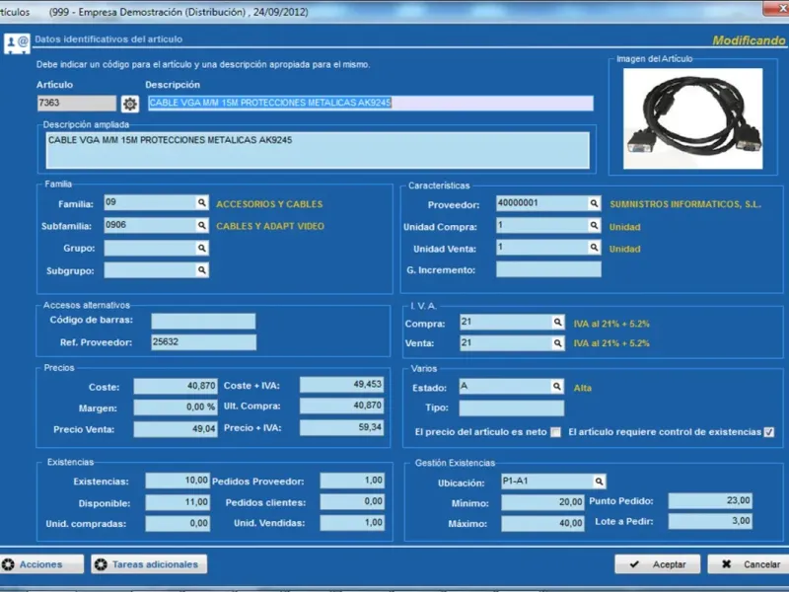Image resolution: width=789 pixels, height=592 pixels.
Task: Open the Proveedor search lookup icon
Action: pyautogui.click(x=594, y=203)
